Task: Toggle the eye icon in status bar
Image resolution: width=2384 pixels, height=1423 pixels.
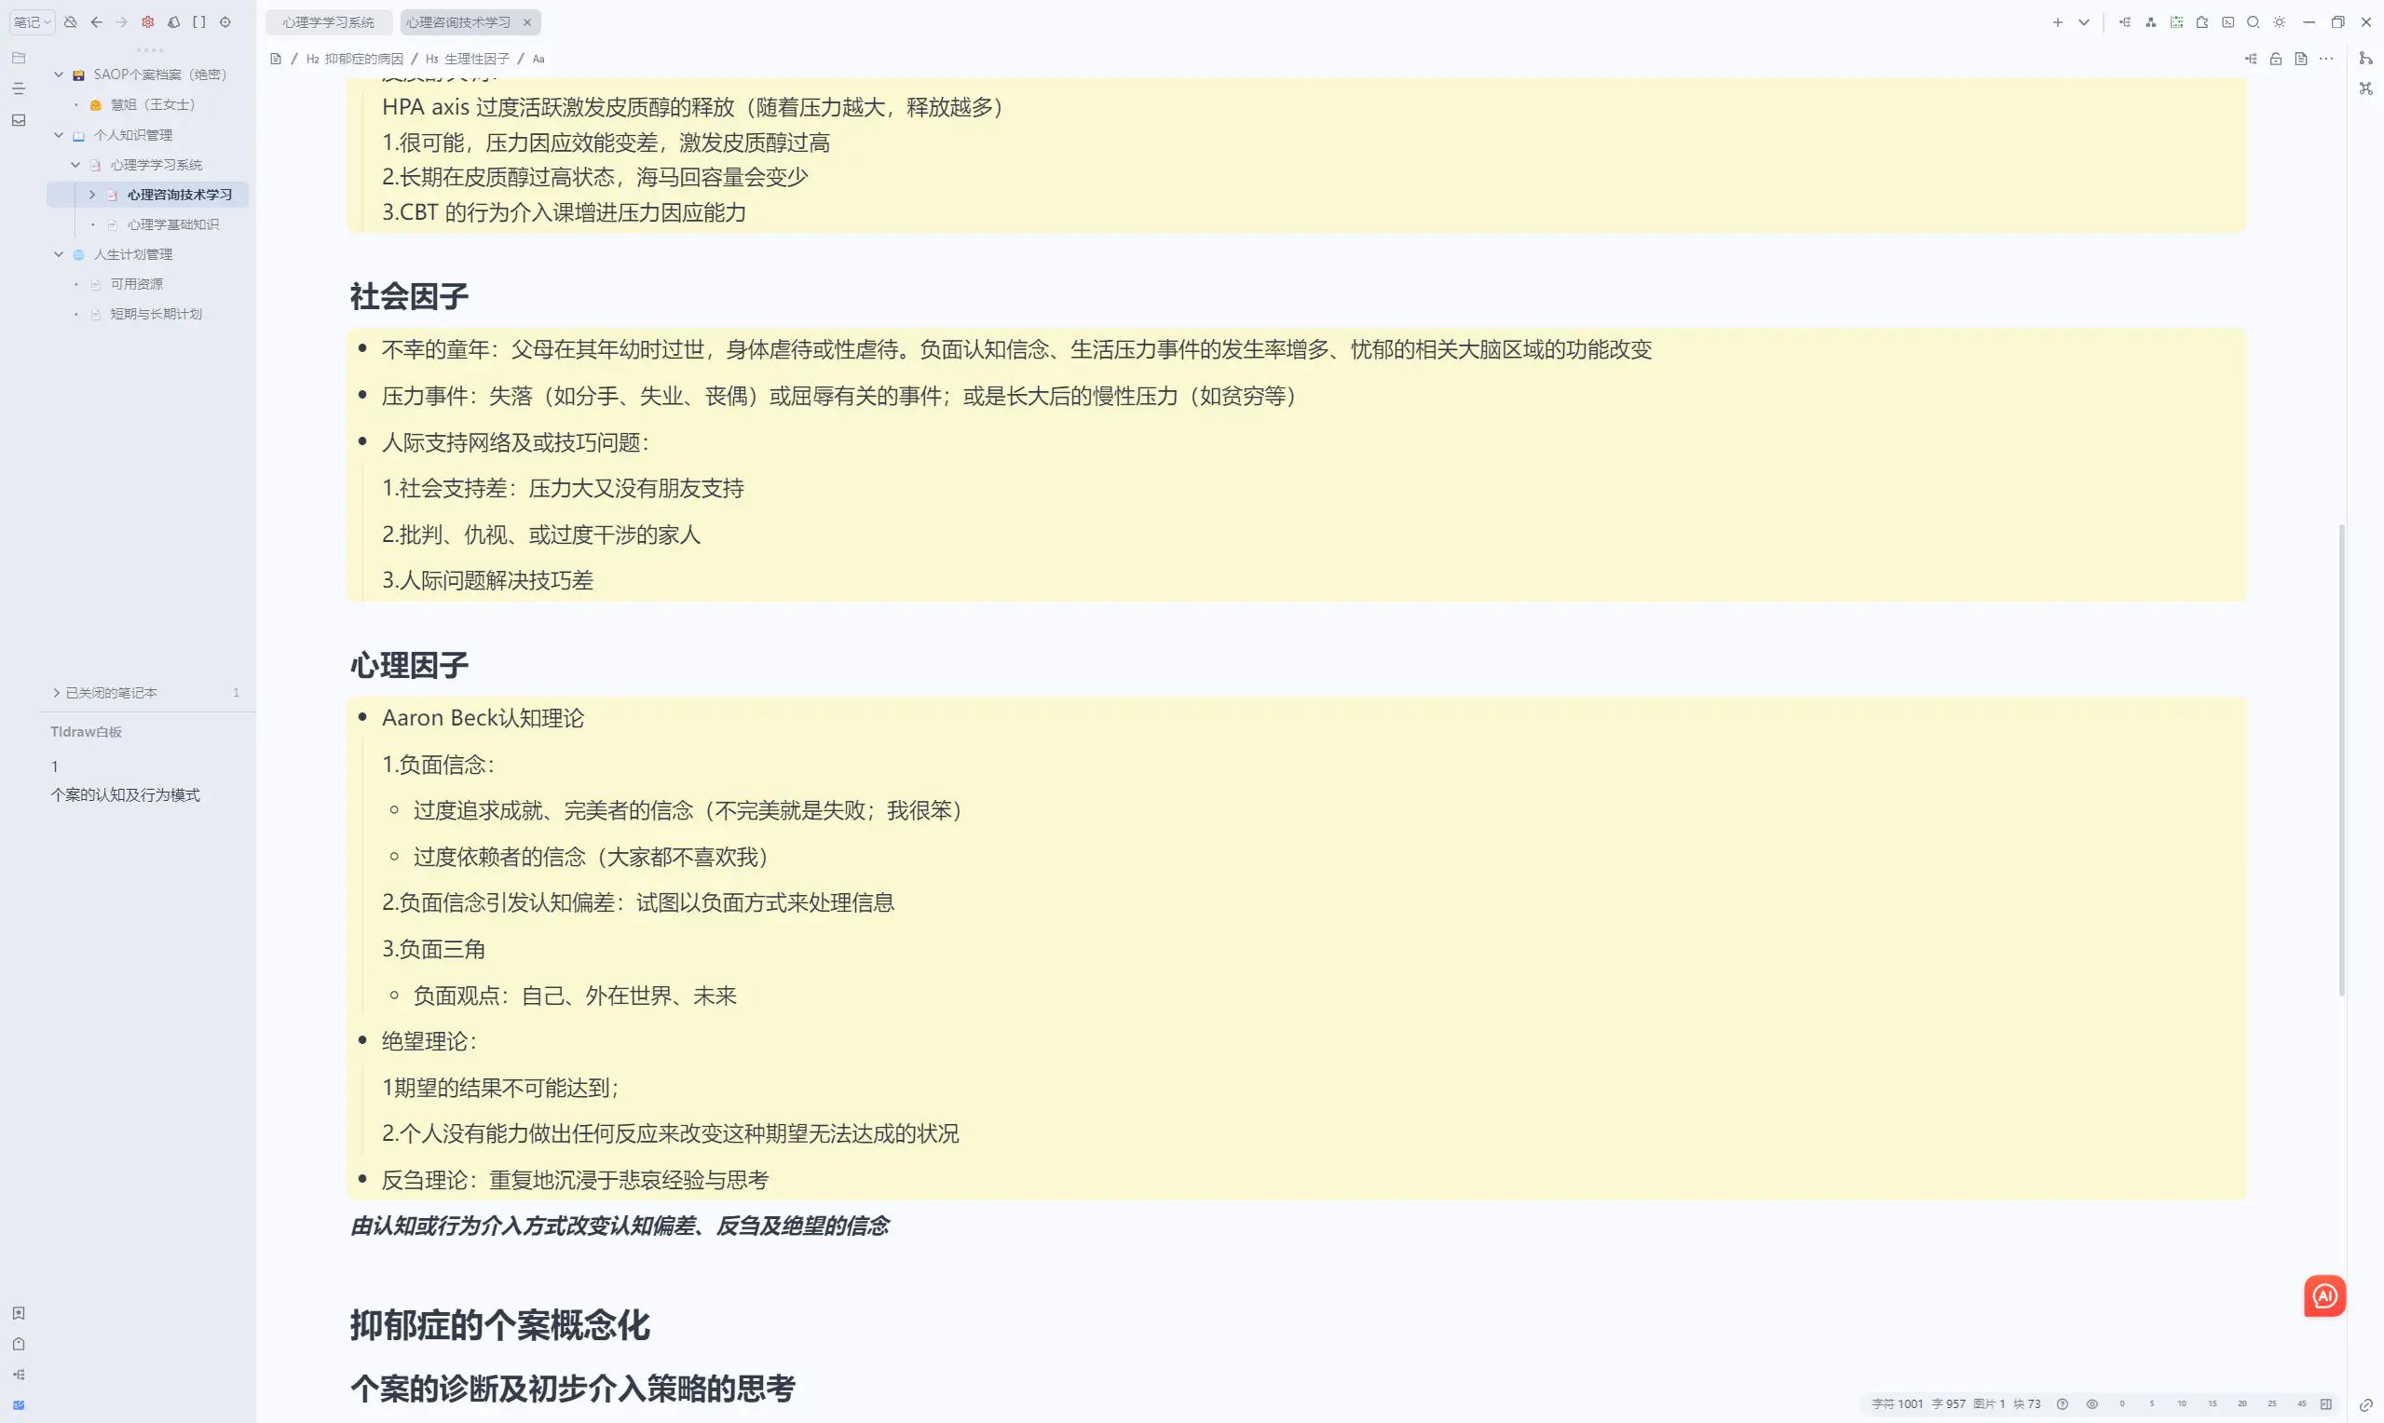Action: click(2091, 1403)
